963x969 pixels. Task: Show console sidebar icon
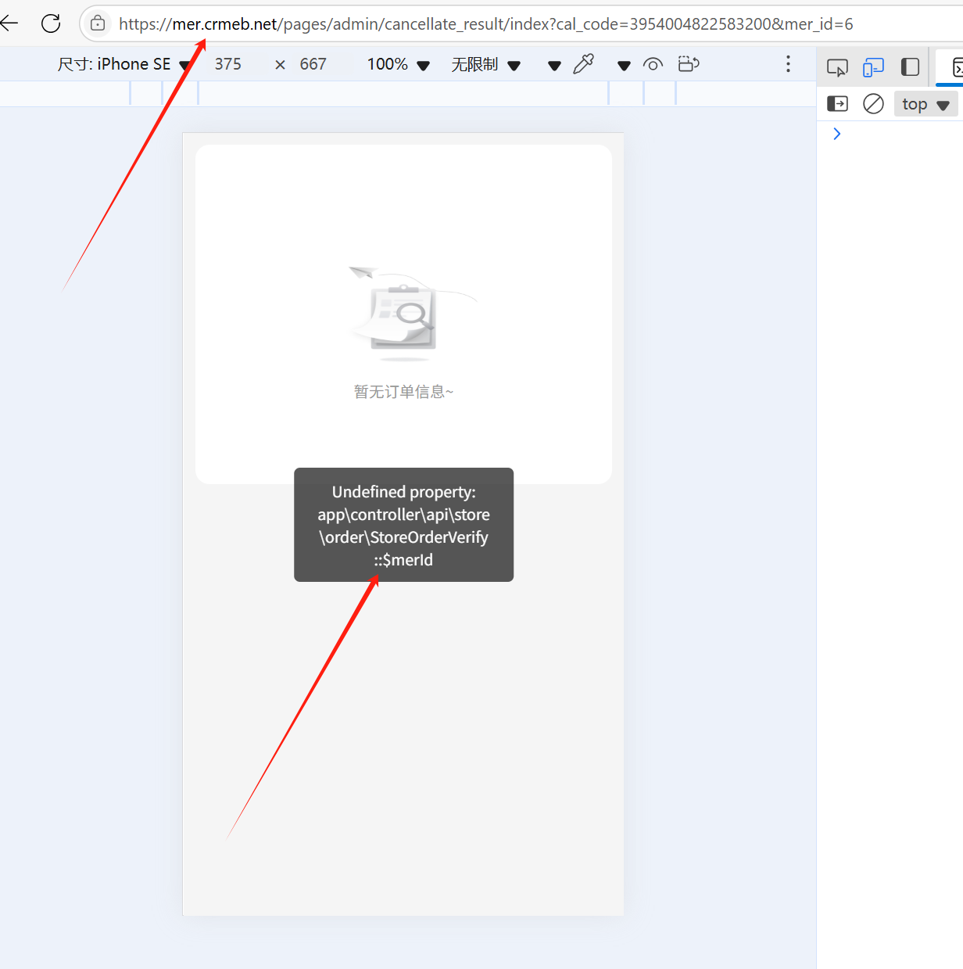click(x=837, y=103)
